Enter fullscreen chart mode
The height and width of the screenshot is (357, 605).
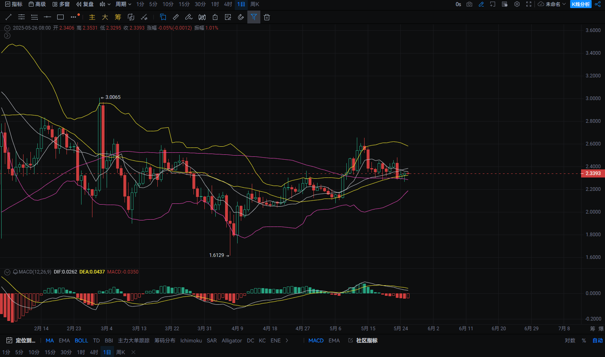528,4
